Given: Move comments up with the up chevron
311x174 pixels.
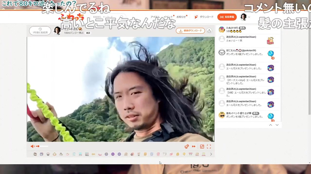Looking at the screenshot, I should tap(271, 125).
